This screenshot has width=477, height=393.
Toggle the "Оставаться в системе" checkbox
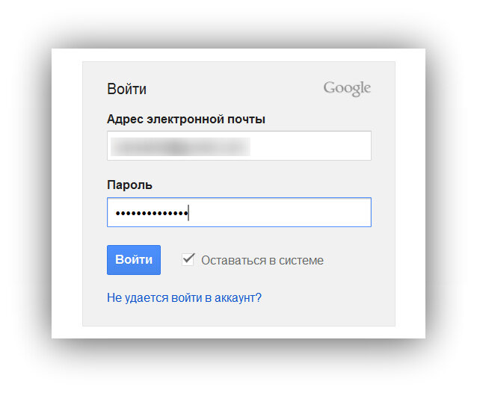tap(188, 260)
